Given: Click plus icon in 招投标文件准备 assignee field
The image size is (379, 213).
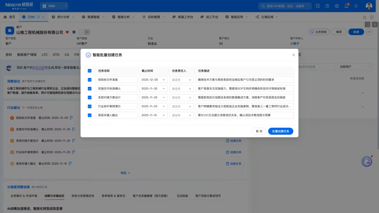Looking at the screenshot, I should [x=190, y=80].
